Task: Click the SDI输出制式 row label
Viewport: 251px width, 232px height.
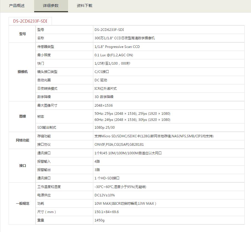Action: [47, 128]
